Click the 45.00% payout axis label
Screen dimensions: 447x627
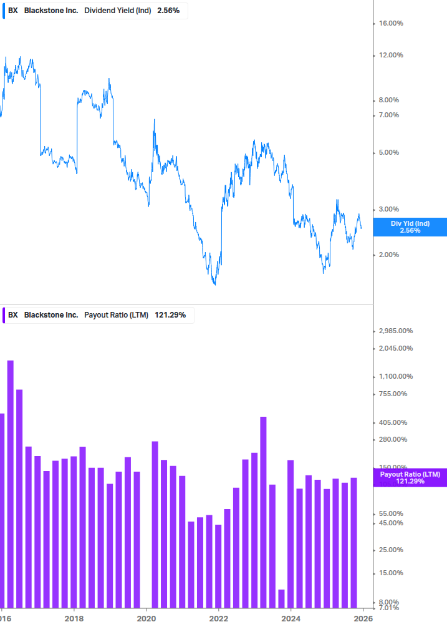(x=391, y=523)
